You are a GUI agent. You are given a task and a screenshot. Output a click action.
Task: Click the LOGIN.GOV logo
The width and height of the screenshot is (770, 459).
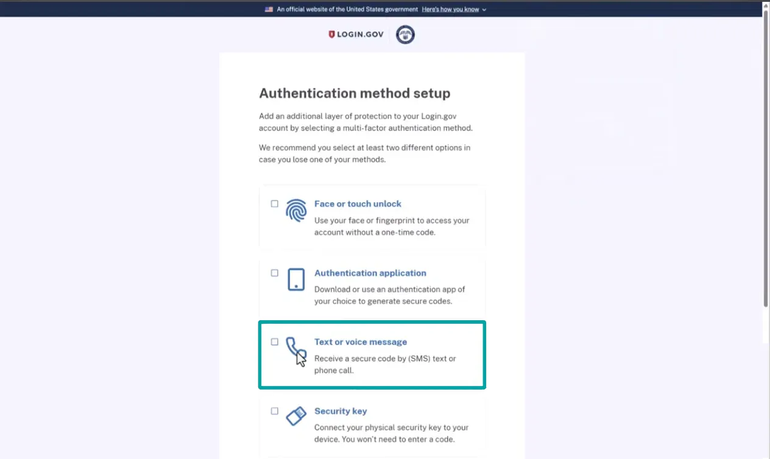point(356,35)
